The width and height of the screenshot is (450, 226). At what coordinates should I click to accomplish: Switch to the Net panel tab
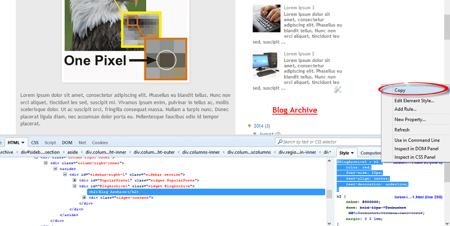(x=82, y=142)
